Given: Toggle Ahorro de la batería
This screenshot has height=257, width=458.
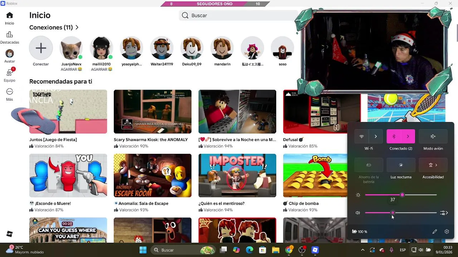Looking at the screenshot, I should [x=369, y=165].
